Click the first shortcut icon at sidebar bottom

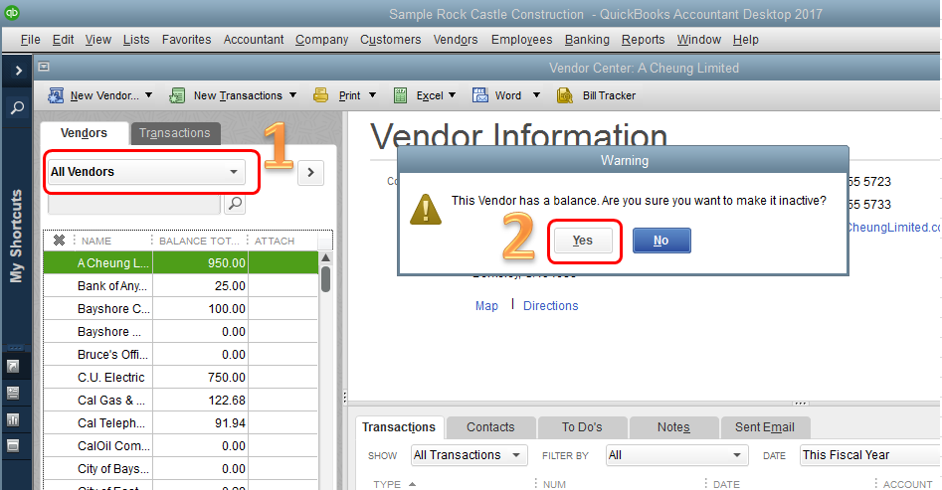point(13,367)
